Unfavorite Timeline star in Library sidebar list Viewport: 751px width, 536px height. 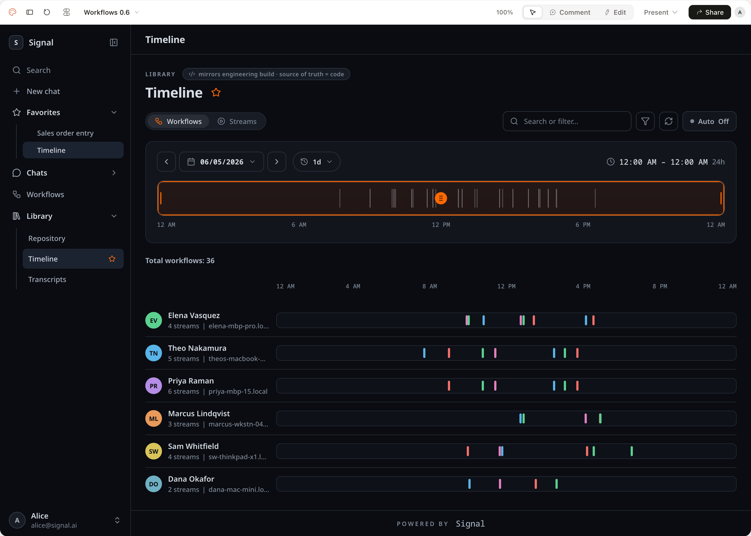pos(112,259)
